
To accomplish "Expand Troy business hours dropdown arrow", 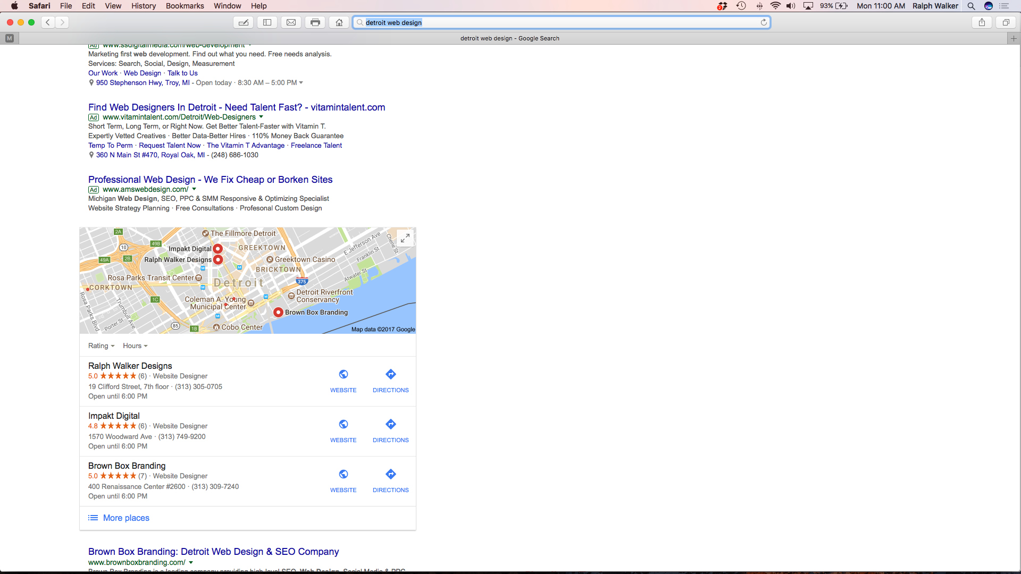I will (301, 82).
